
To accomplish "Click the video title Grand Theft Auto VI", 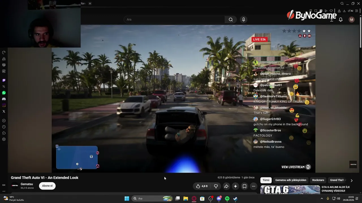I will coord(45,178).
